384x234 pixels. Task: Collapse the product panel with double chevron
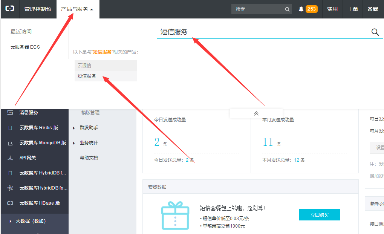[x=256, y=113]
